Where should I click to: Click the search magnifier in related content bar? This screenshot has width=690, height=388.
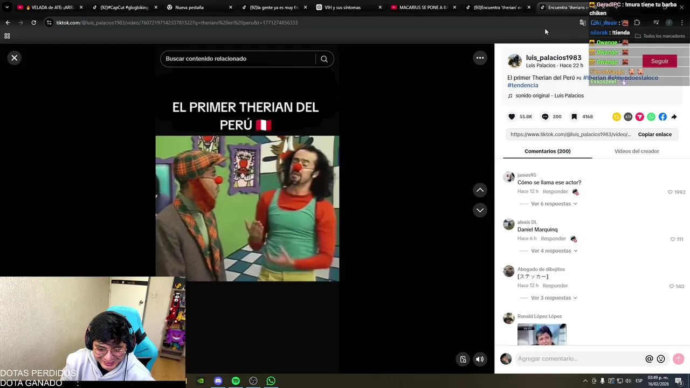(324, 59)
